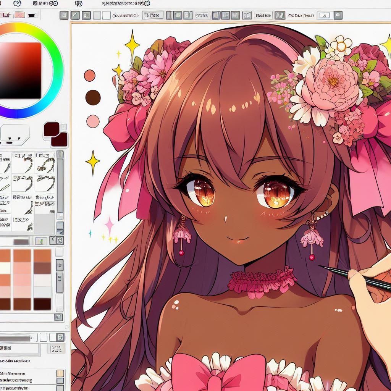
Task: Select the dark maroon background color swatch
Action: (60, 140)
